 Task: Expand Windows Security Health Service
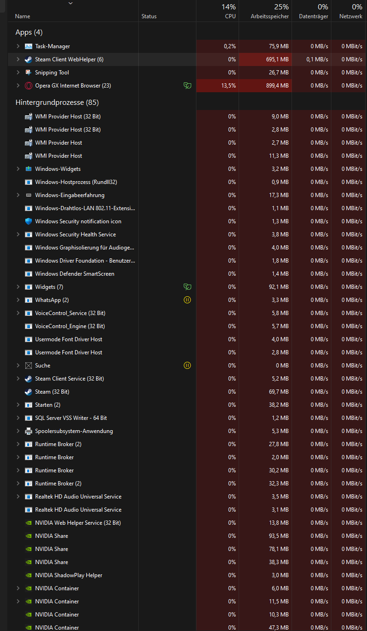click(x=18, y=235)
